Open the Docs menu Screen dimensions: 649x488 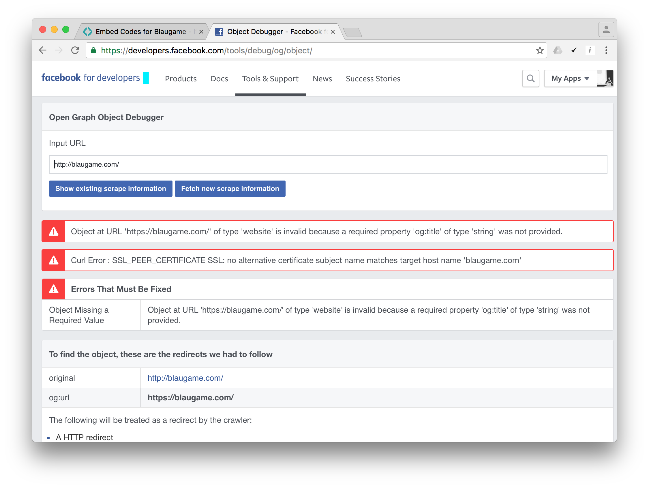[219, 79]
